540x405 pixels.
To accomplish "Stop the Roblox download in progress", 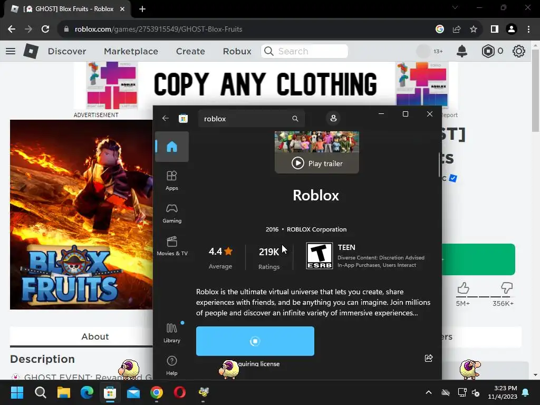I will (255, 341).
